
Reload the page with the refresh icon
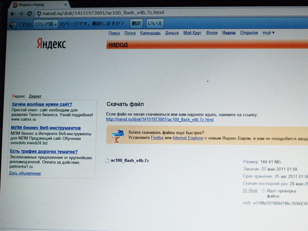pyautogui.click(x=30, y=13)
